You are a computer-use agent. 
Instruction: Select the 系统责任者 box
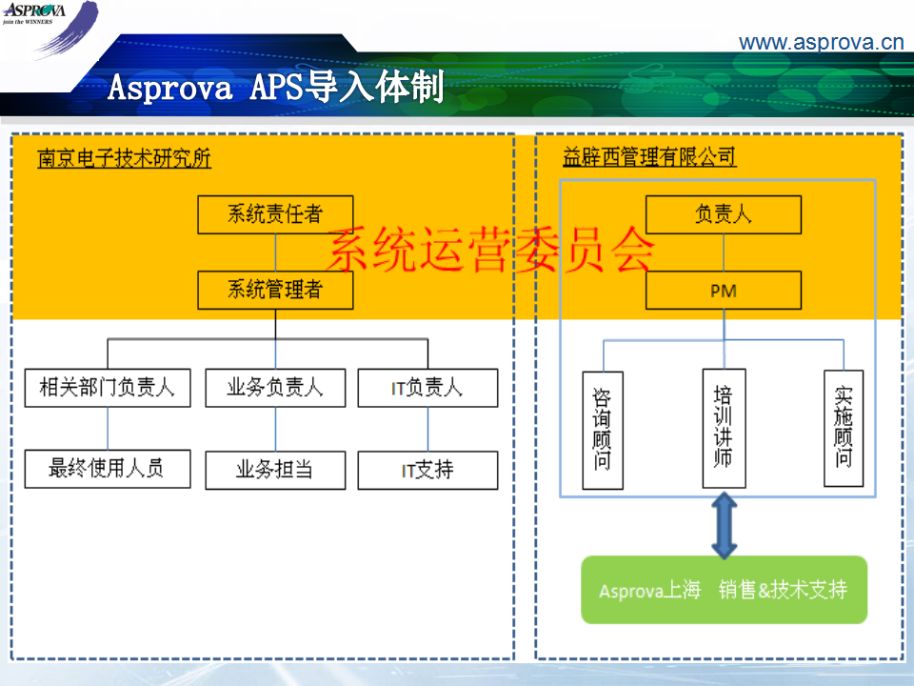click(275, 214)
